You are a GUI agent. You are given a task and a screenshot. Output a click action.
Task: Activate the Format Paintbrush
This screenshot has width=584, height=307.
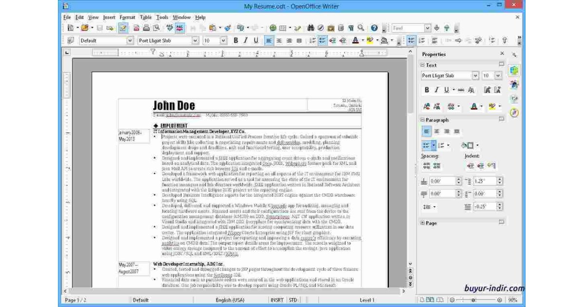pos(228,28)
